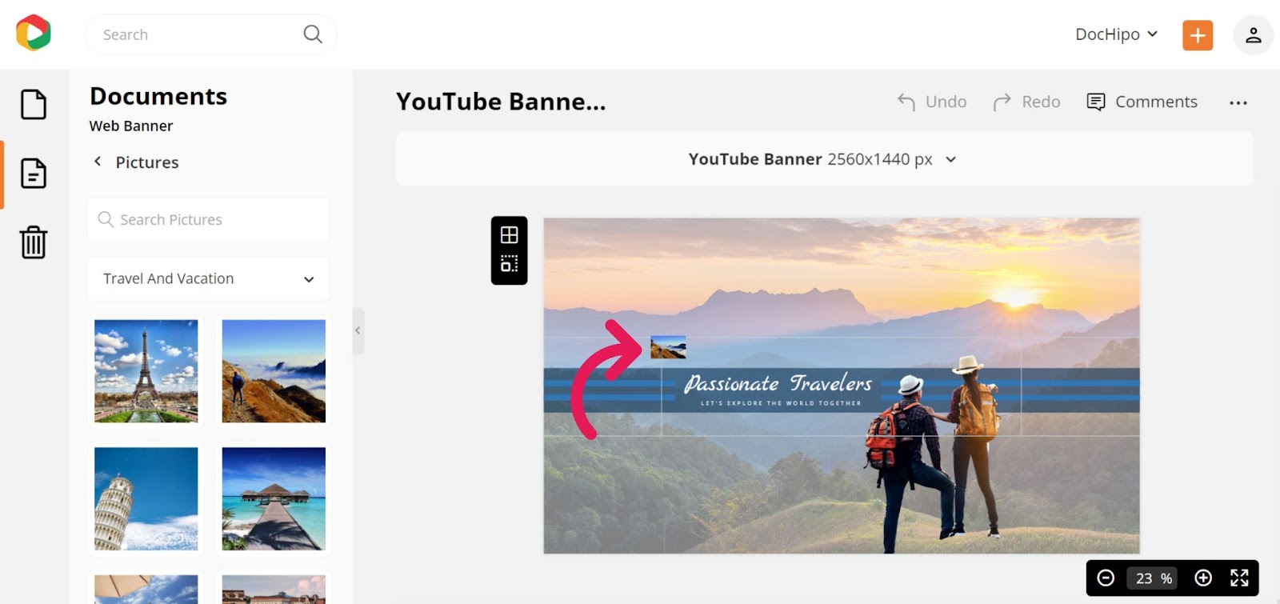Click the 'Let's explore the world together' subtitle

point(781,403)
